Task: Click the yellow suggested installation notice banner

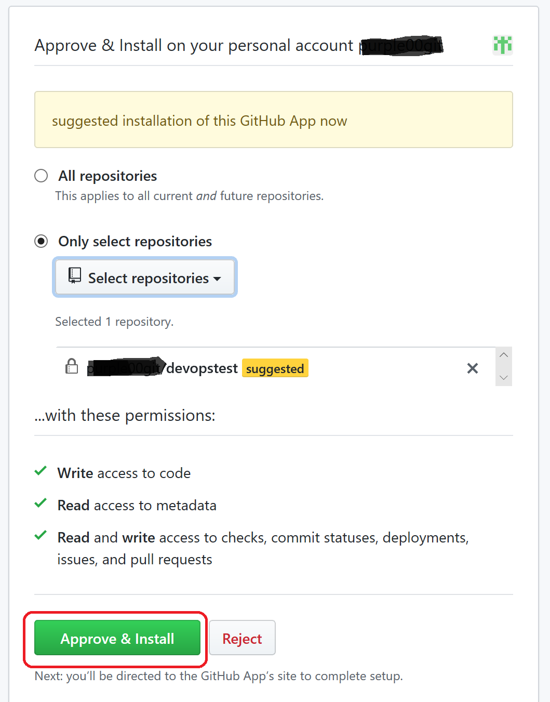Action: [273, 120]
